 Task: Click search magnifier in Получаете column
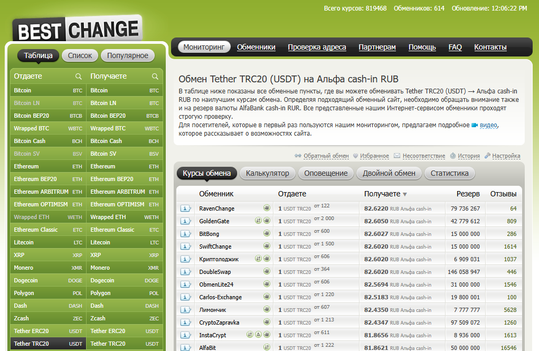155,77
